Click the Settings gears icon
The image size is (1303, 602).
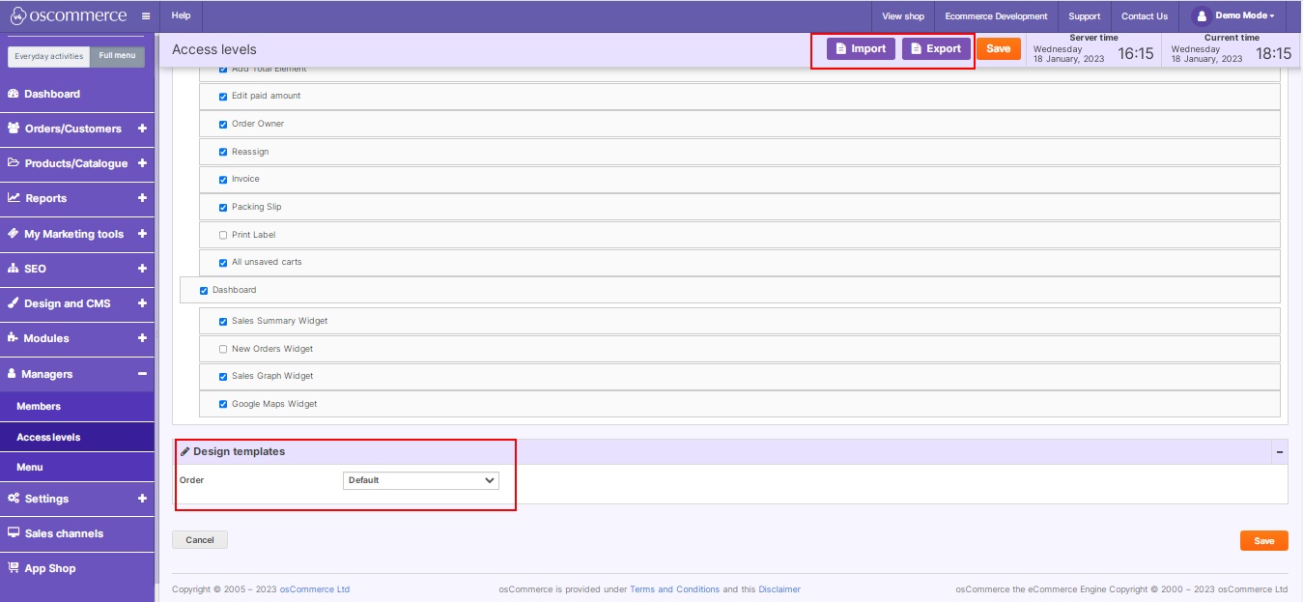(14, 499)
